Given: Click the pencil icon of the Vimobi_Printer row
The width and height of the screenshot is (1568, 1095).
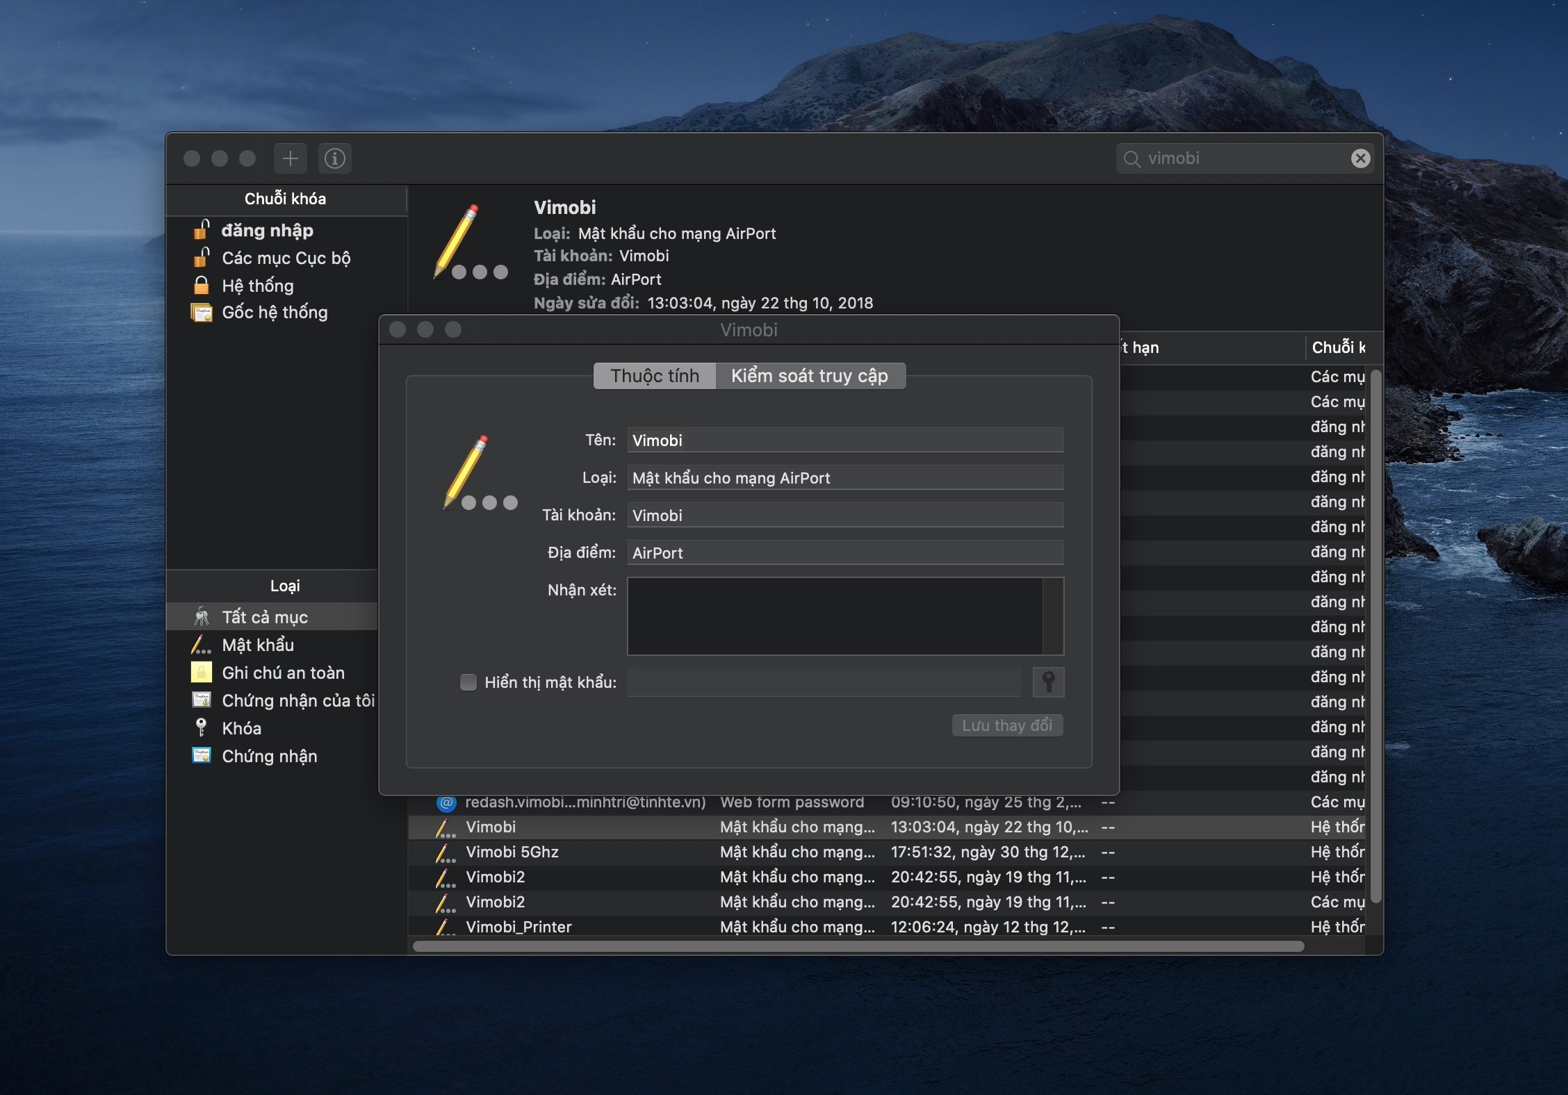Looking at the screenshot, I should click(x=446, y=927).
